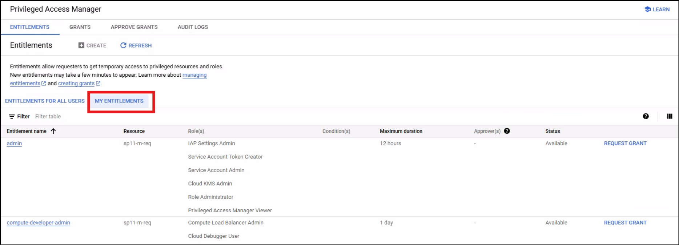Select the My Entitlements tab
The image size is (679, 245).
coord(119,101)
